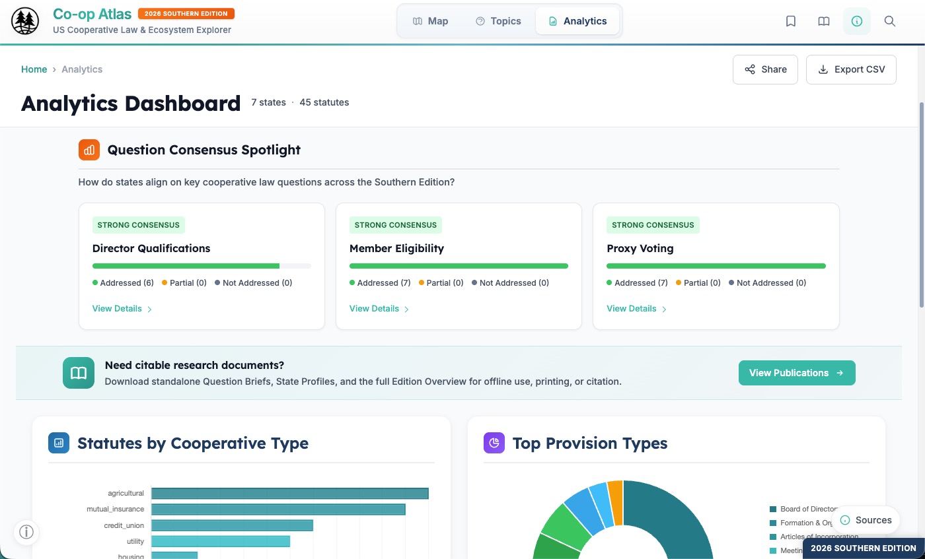Click the purple Top Provision Types icon
Image resolution: width=925 pixels, height=559 pixels.
[x=494, y=443]
